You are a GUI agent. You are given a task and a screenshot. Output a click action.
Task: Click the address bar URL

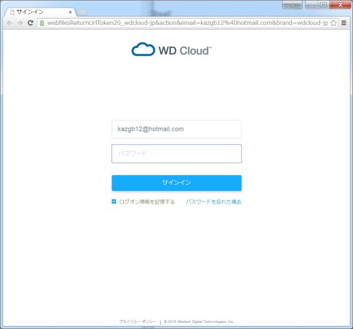[x=187, y=23]
